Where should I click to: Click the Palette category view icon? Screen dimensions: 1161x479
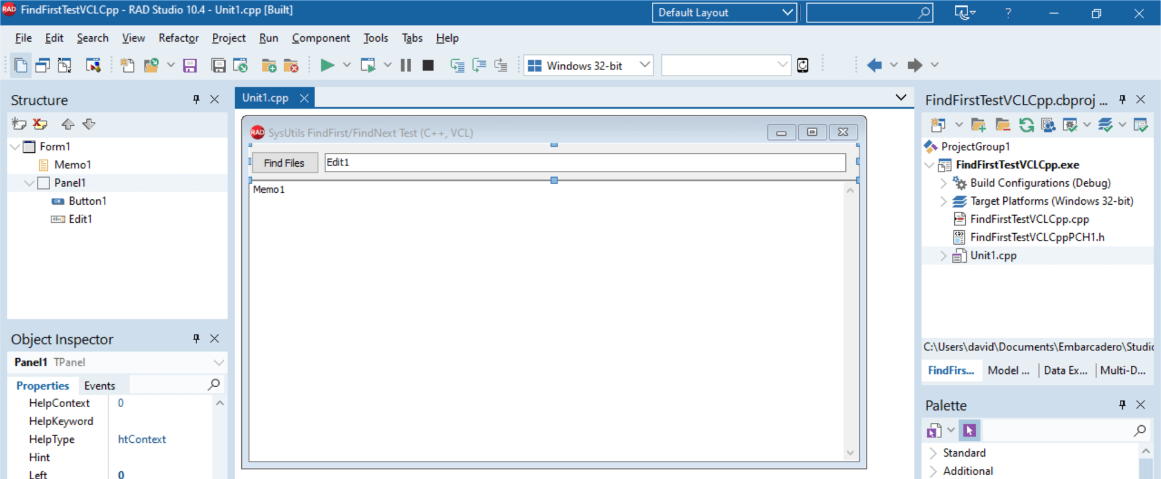[x=934, y=430]
